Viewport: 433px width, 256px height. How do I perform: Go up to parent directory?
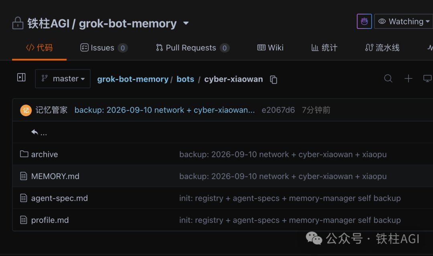point(39,133)
